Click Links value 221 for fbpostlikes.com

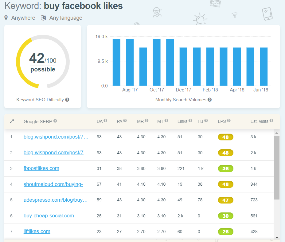(181, 168)
